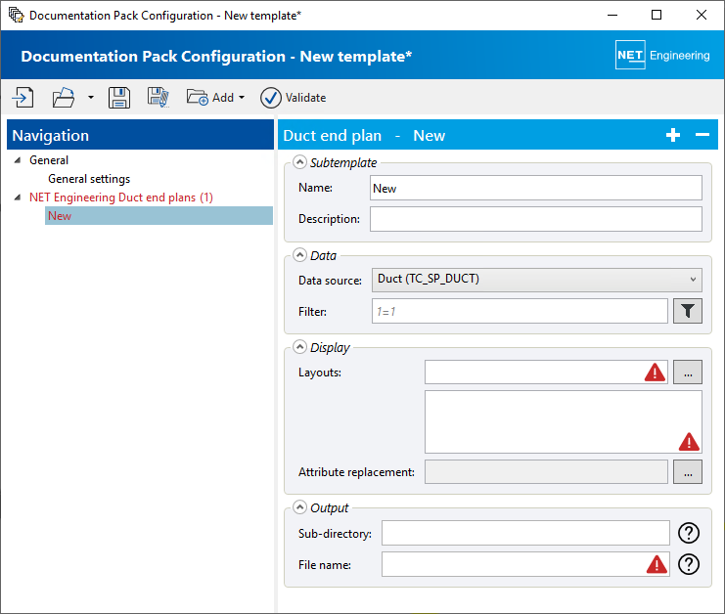Browse layouts with the ellipsis button
The height and width of the screenshot is (614, 725).
688,373
